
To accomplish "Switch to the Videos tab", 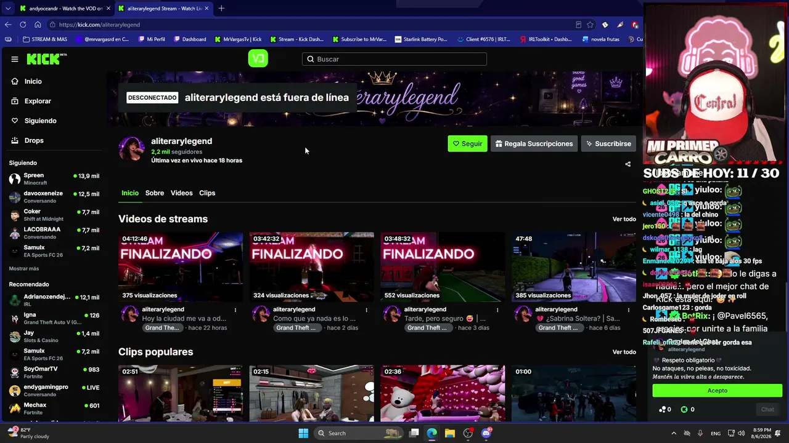I will point(181,193).
